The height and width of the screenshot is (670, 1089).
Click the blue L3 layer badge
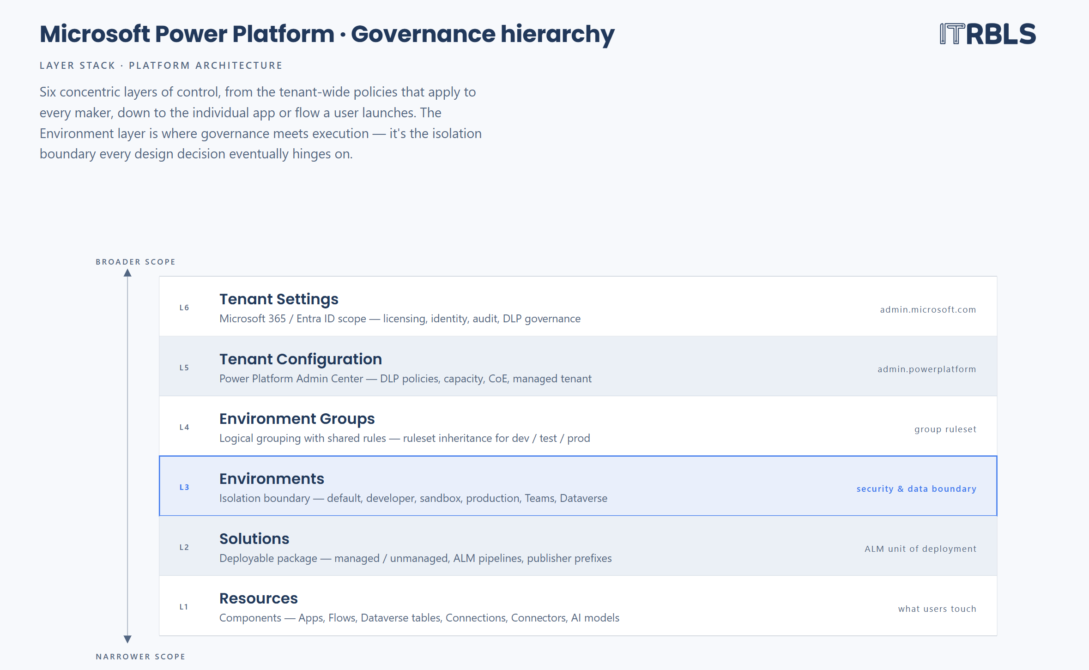pyautogui.click(x=184, y=487)
